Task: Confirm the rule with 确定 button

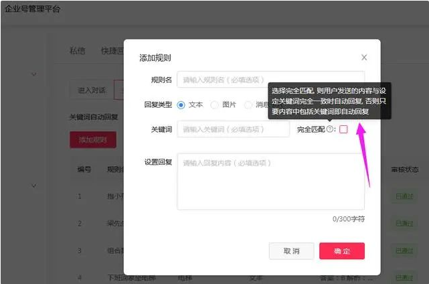Action: (x=341, y=251)
